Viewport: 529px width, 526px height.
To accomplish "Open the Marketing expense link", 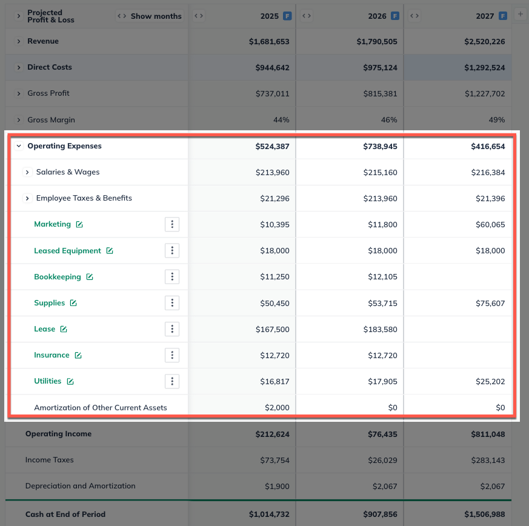I will tap(52, 224).
